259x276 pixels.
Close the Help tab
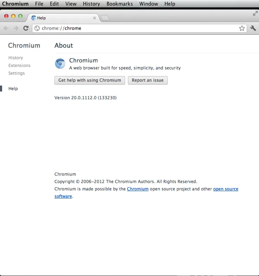tap(94, 18)
